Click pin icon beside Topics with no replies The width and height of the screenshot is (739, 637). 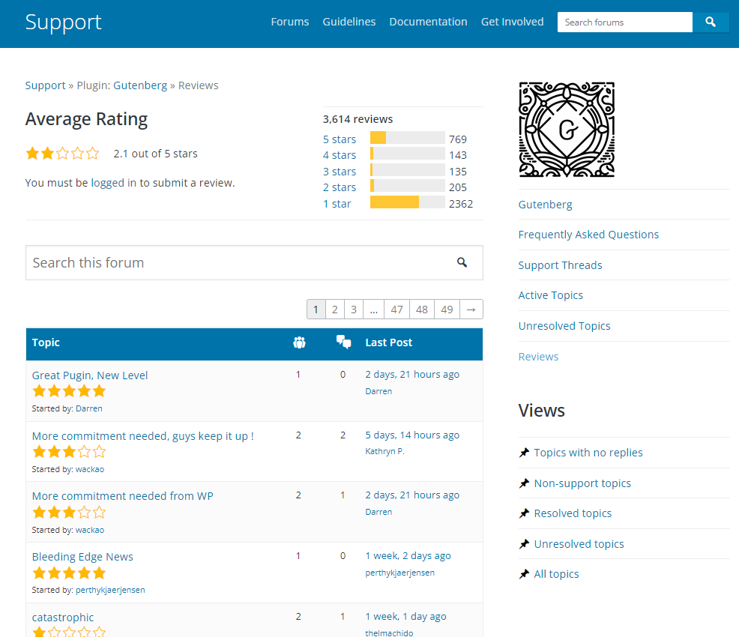pos(524,453)
